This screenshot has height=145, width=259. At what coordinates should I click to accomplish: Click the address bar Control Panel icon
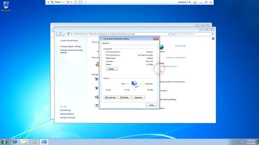(x=68, y=34)
